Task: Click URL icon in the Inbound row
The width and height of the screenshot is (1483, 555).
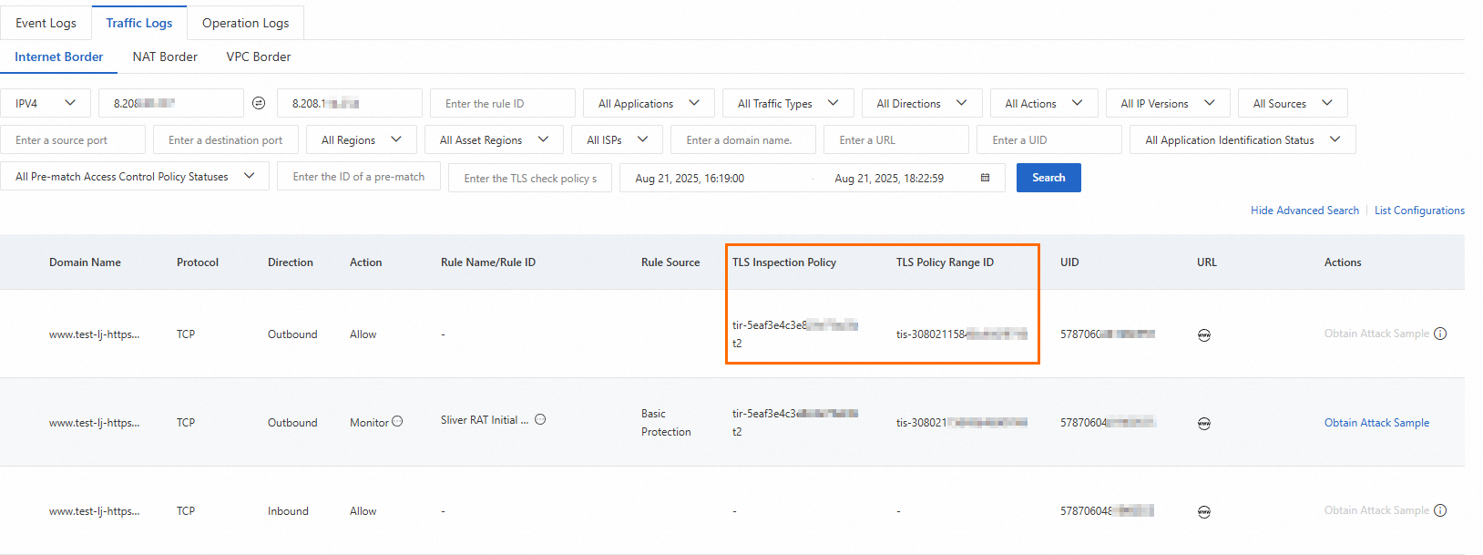Action: pyautogui.click(x=1204, y=512)
